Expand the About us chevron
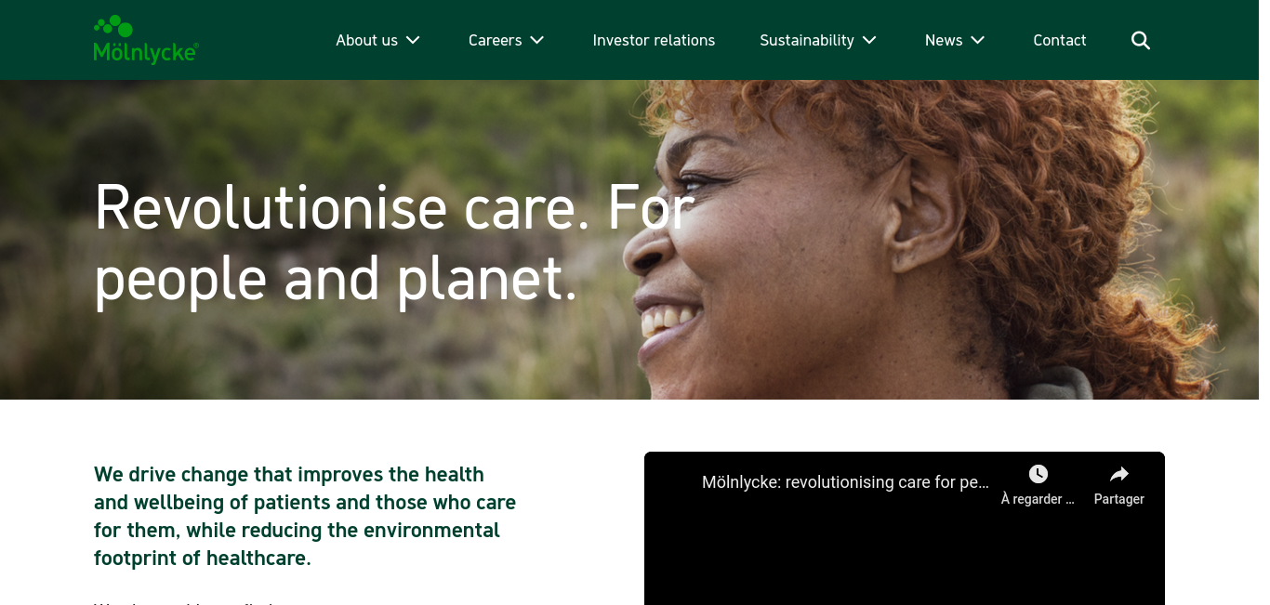 coord(414,40)
